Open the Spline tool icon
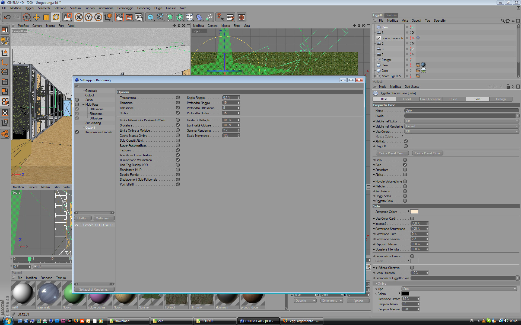This screenshot has width=521, height=325. (160, 17)
